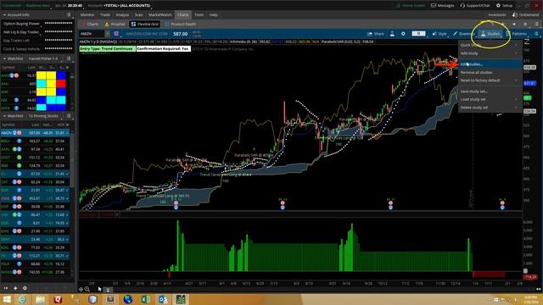Click Save study set... menu item
The width and height of the screenshot is (543, 305).
[x=490, y=91]
